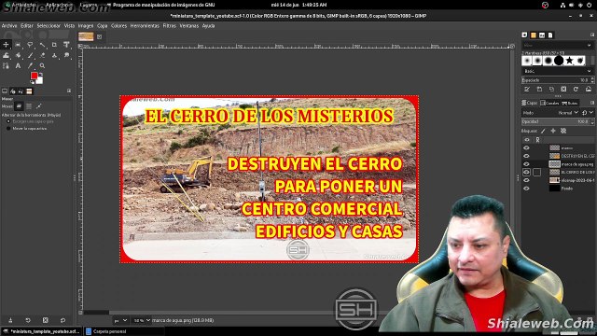Open brush as image

coord(589,90)
